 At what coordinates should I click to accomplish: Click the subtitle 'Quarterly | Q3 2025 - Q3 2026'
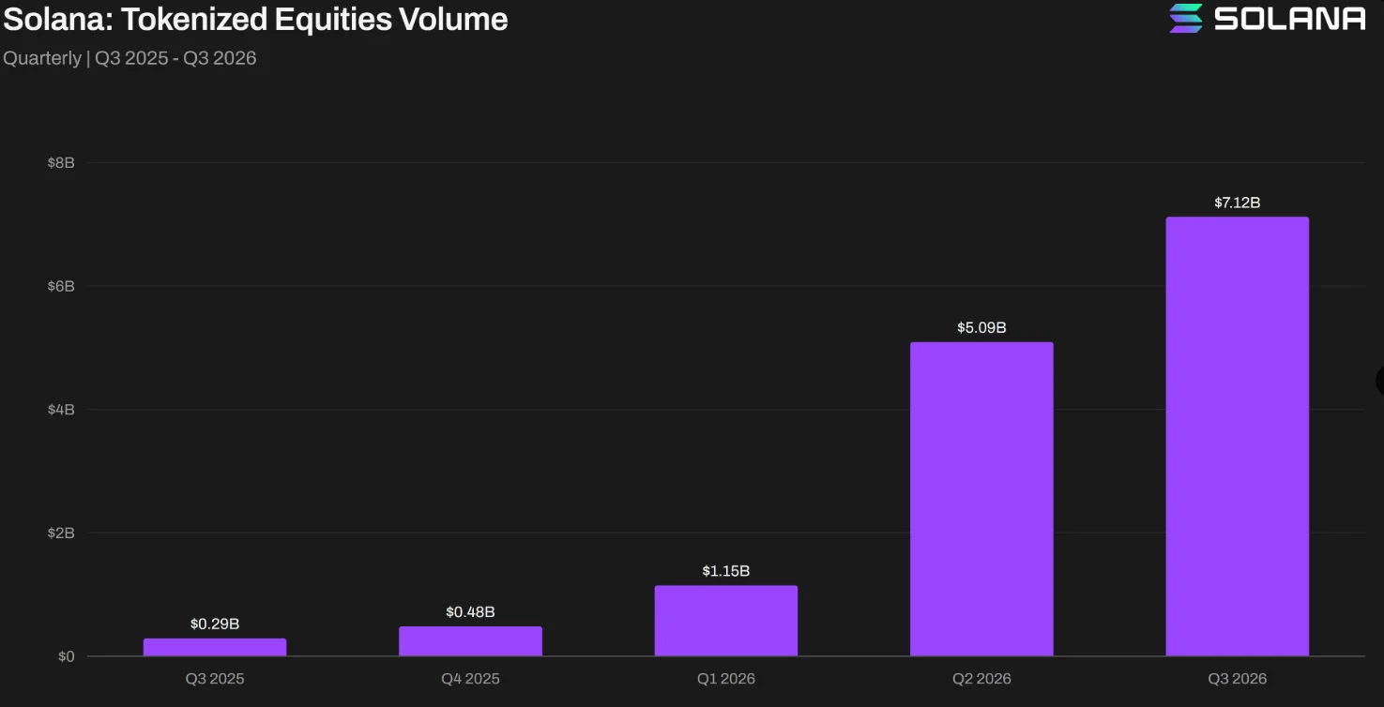(x=129, y=58)
